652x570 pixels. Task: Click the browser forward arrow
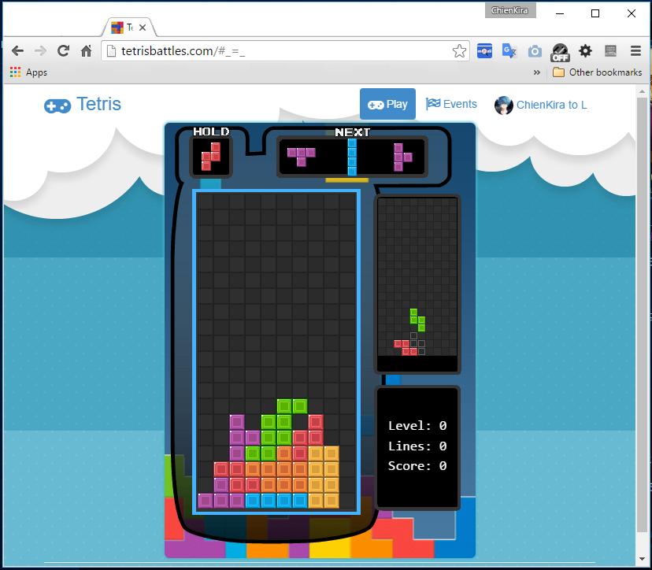40,50
